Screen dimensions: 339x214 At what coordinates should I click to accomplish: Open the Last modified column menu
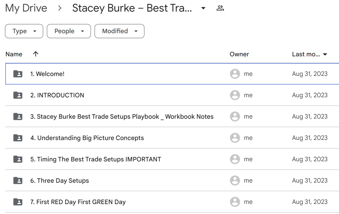[325, 54]
